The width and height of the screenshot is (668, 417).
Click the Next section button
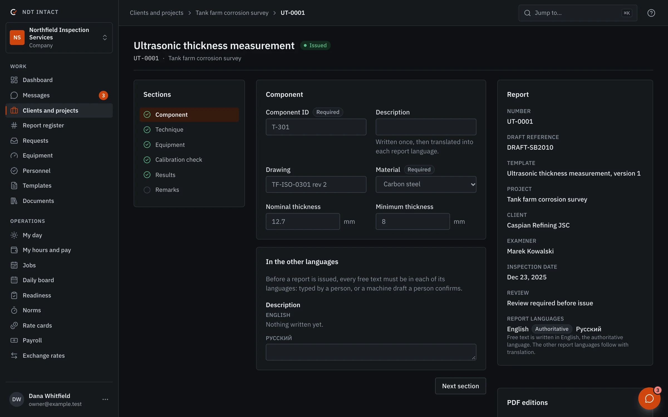460,386
